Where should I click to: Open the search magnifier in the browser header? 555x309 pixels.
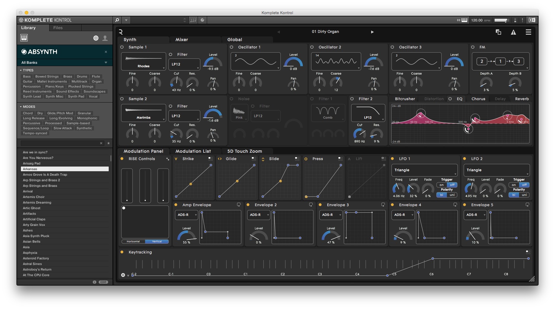[x=117, y=20]
